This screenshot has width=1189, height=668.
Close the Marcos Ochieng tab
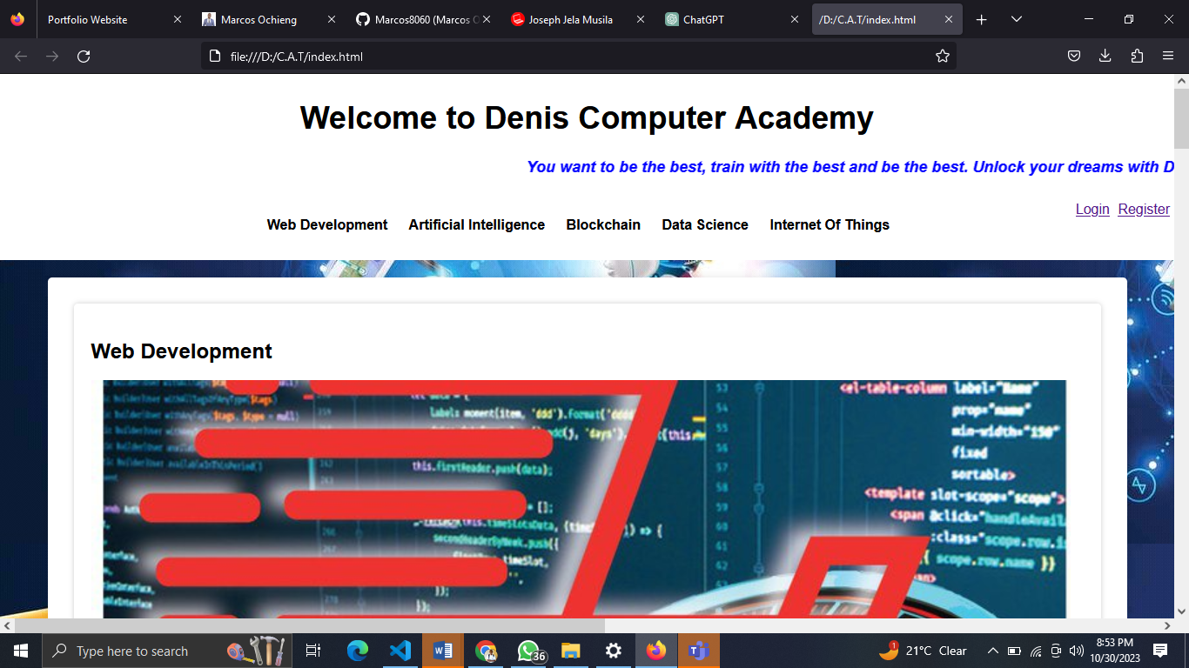pyautogui.click(x=332, y=19)
